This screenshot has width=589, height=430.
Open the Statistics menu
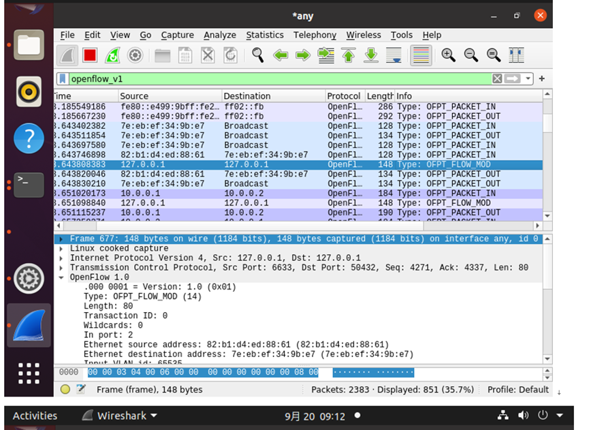coord(265,35)
